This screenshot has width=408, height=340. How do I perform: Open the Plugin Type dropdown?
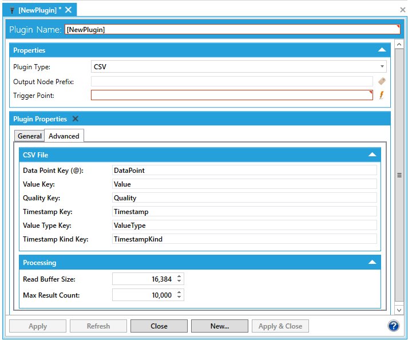pyautogui.click(x=382, y=66)
